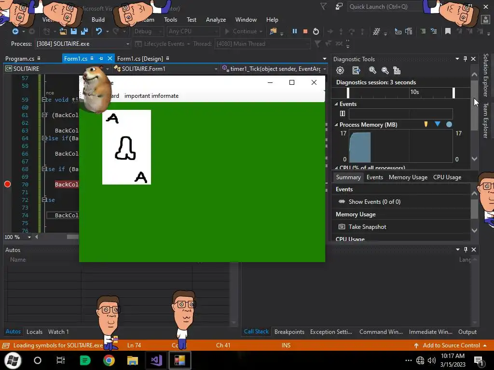Pause the debugger with Break All

pyautogui.click(x=295, y=31)
